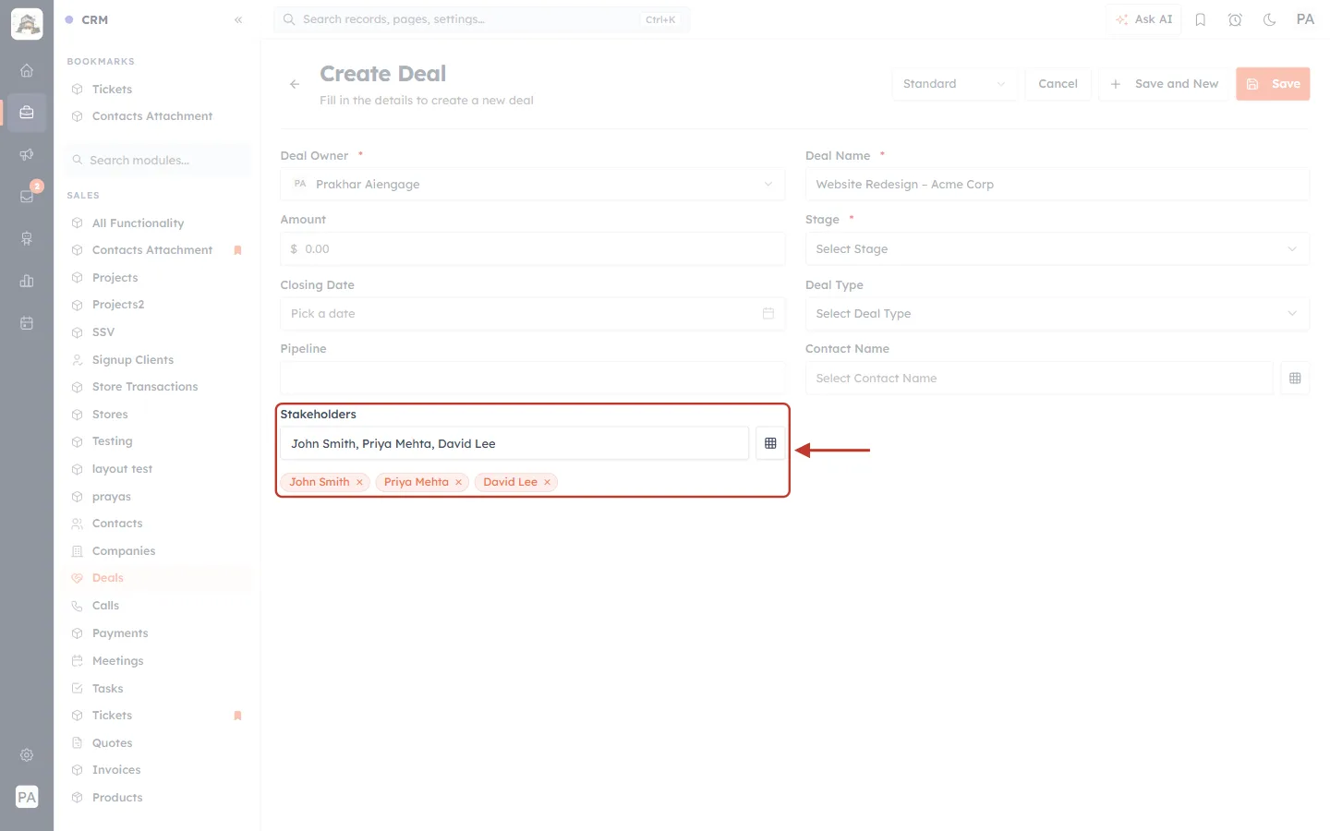Open the Projects module
1330x831 pixels.
(x=115, y=278)
